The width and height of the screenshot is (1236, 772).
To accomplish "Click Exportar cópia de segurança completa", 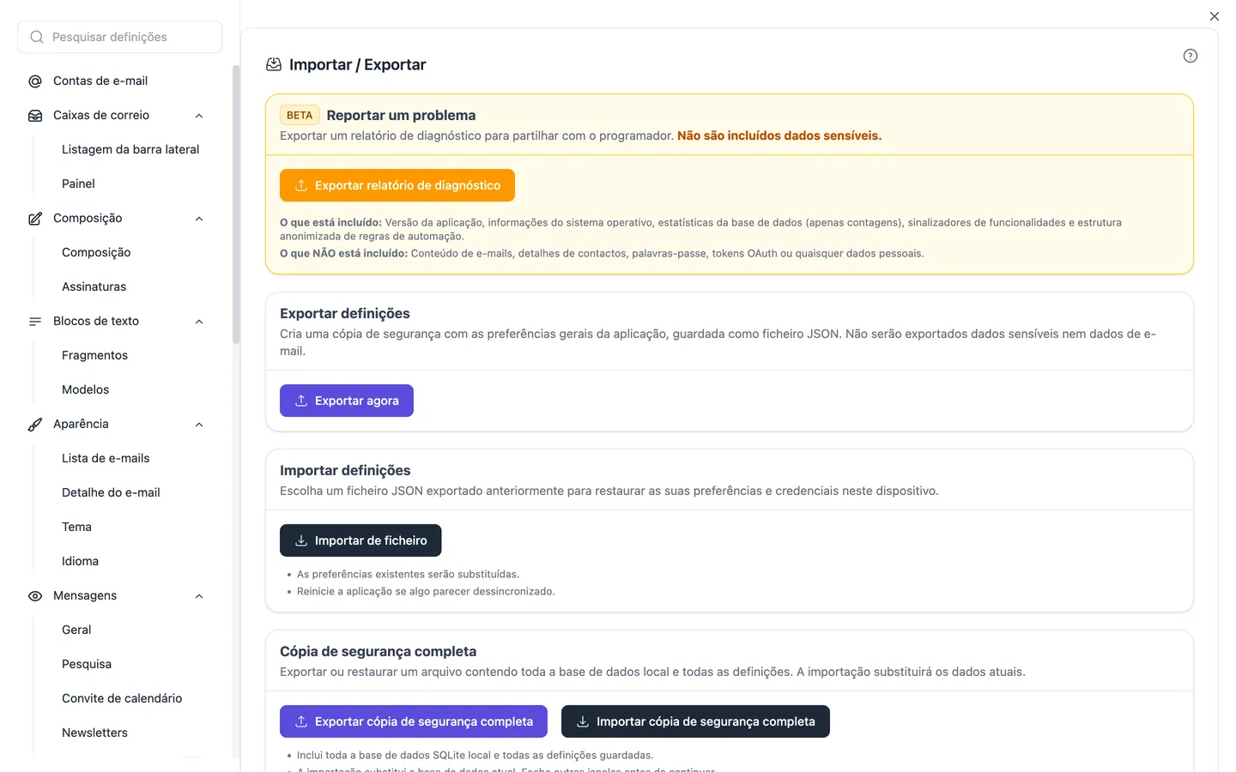I will coord(414,721).
